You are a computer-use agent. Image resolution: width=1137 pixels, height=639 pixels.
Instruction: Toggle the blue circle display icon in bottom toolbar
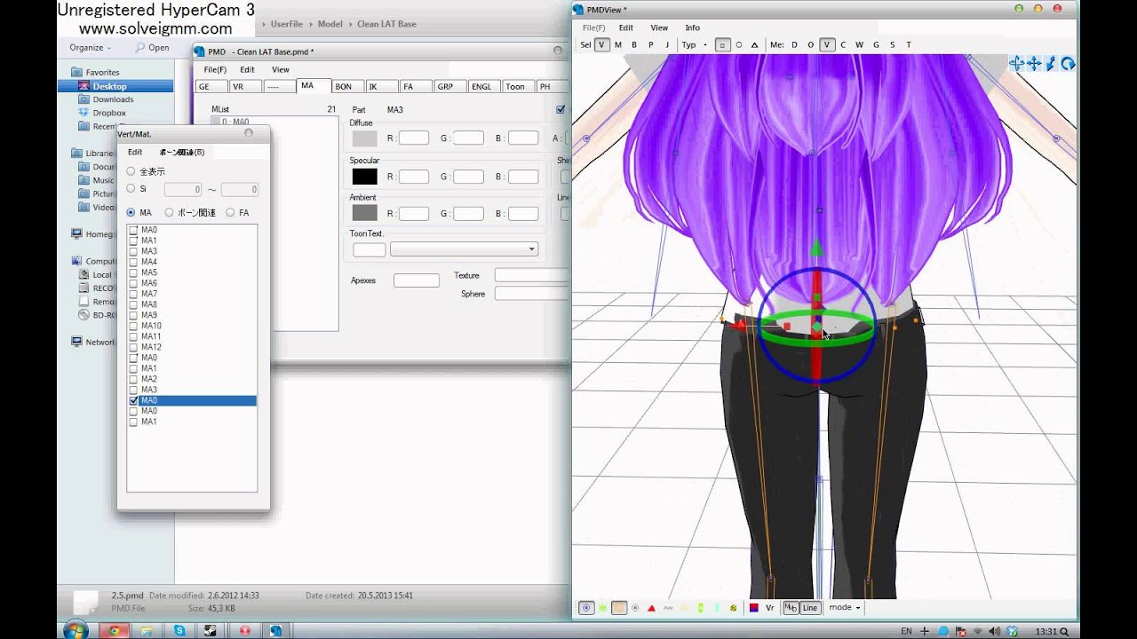586,608
